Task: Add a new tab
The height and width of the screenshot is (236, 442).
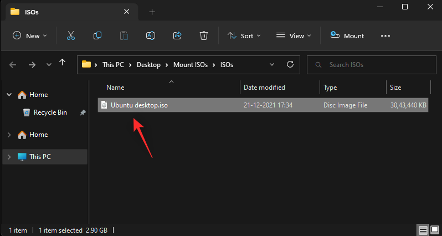Action: click(152, 12)
